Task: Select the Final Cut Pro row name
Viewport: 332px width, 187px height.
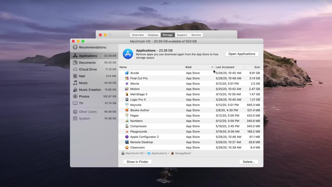Action: click(x=139, y=78)
